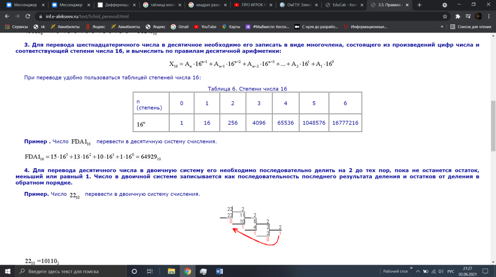Click the site lock icon in address bar
The height and width of the screenshot is (277, 496).
[41, 16]
